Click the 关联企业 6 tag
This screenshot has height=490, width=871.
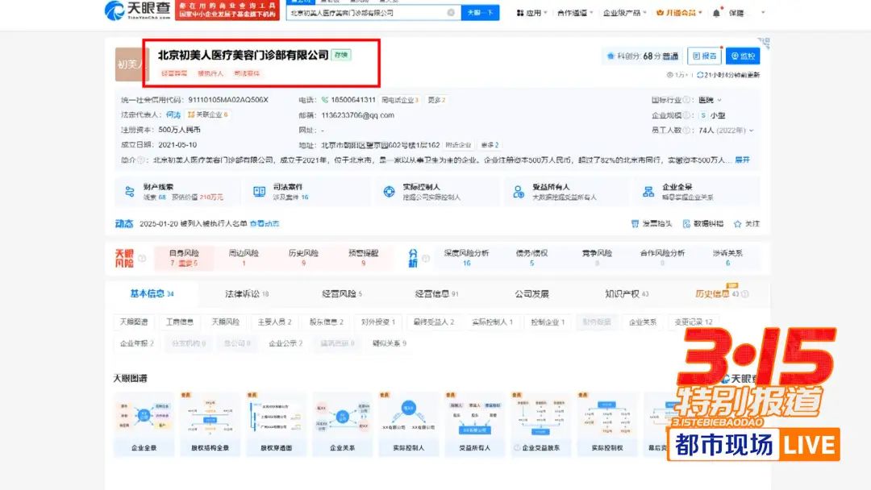point(208,115)
